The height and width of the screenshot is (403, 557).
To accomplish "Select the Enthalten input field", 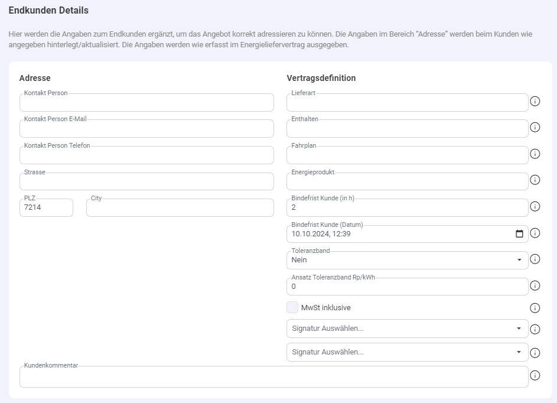I will coord(407,128).
